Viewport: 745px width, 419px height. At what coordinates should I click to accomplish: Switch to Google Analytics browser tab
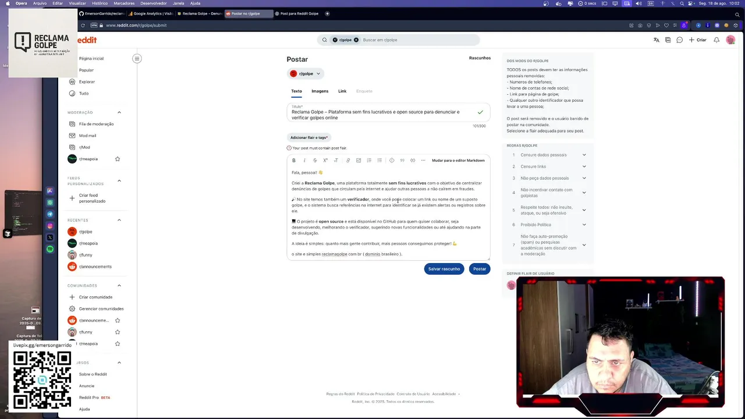(x=151, y=13)
